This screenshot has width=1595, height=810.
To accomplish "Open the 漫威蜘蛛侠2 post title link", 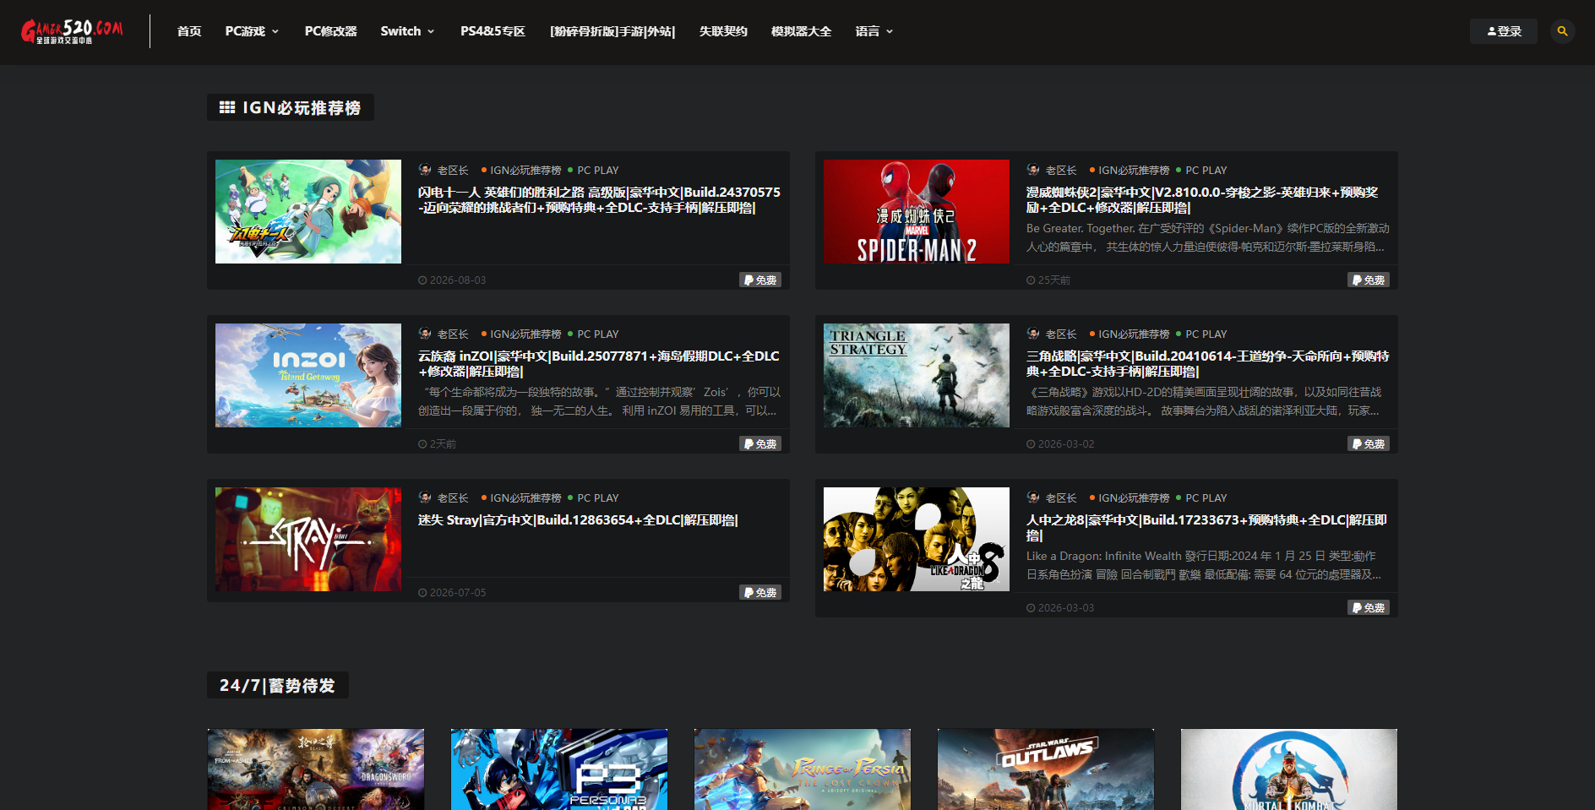I will [x=1202, y=200].
